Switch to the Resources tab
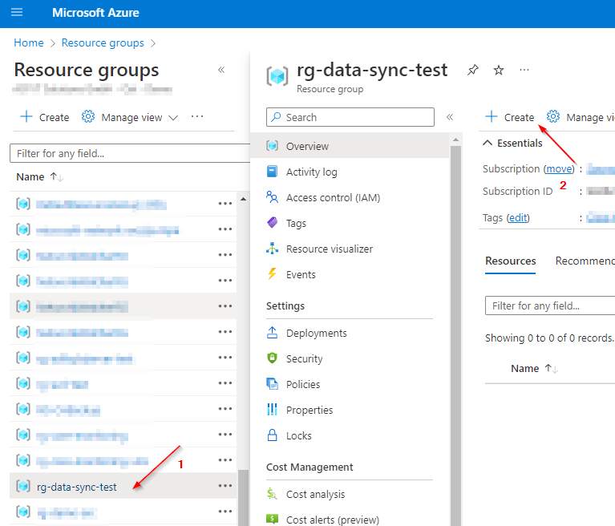 pos(510,261)
